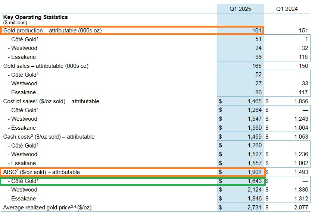Viewport: 312px width, 212px height.
Task: Select the Essakane cash cost "1,002"
Action: [301, 163]
